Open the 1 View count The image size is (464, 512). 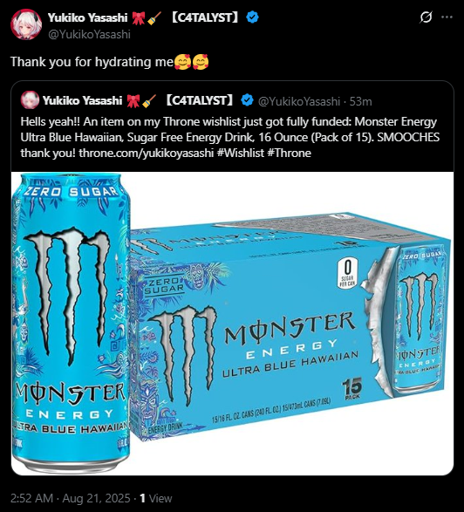coord(155,498)
